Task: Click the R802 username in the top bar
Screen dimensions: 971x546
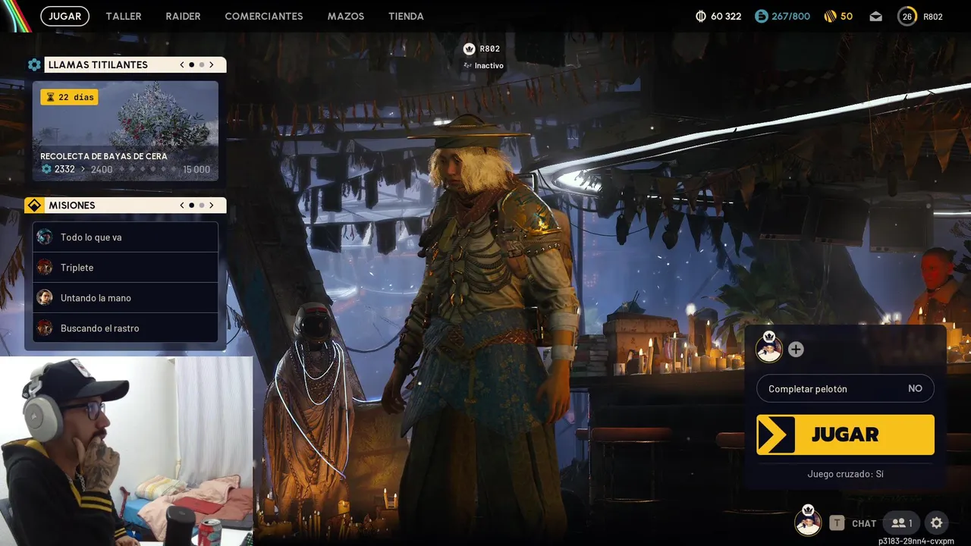Action: point(933,17)
